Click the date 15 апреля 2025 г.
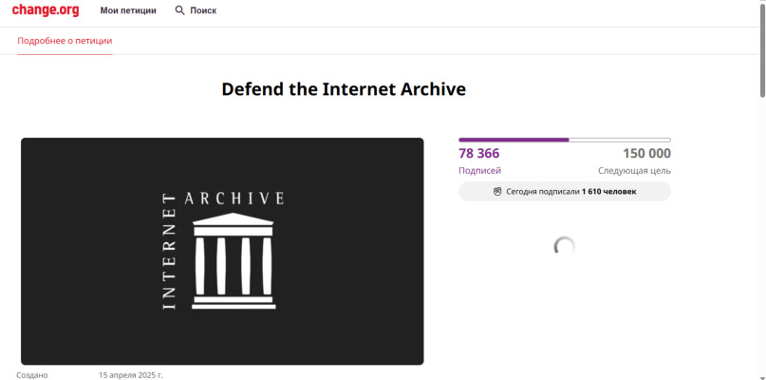Screen dimensions: 766x380 pos(131,375)
